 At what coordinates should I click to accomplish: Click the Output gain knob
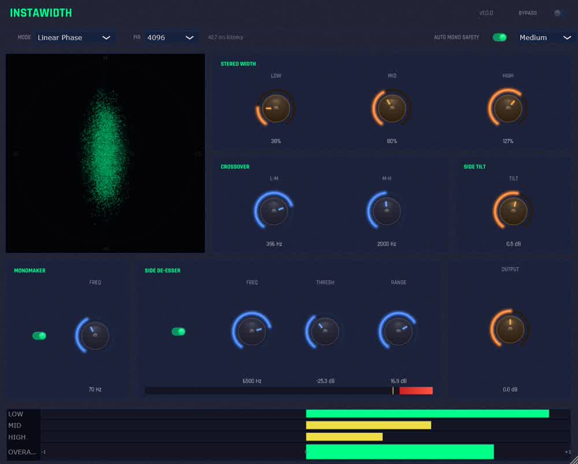click(510, 329)
